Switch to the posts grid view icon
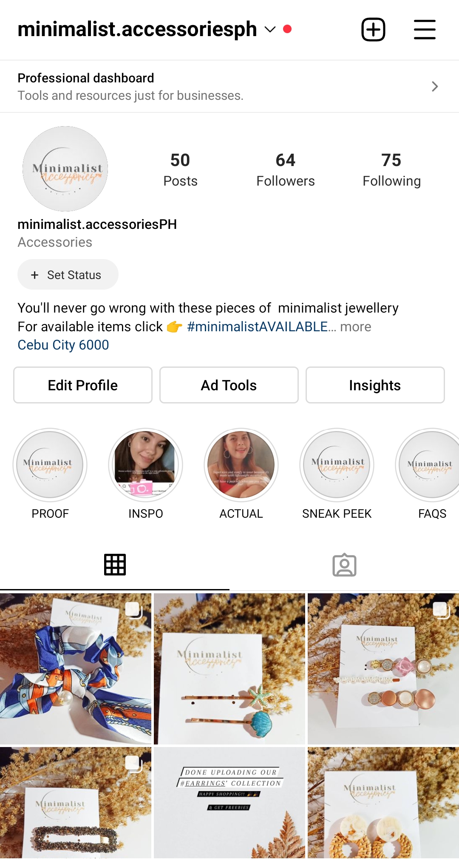 [x=115, y=565]
